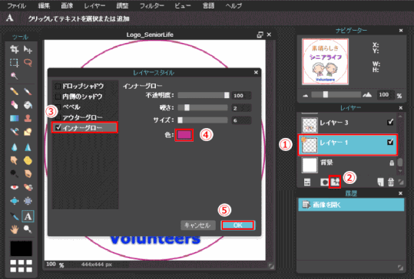Select the Spot Heal bandage tool
414x279 pixels.
[x=28, y=187]
